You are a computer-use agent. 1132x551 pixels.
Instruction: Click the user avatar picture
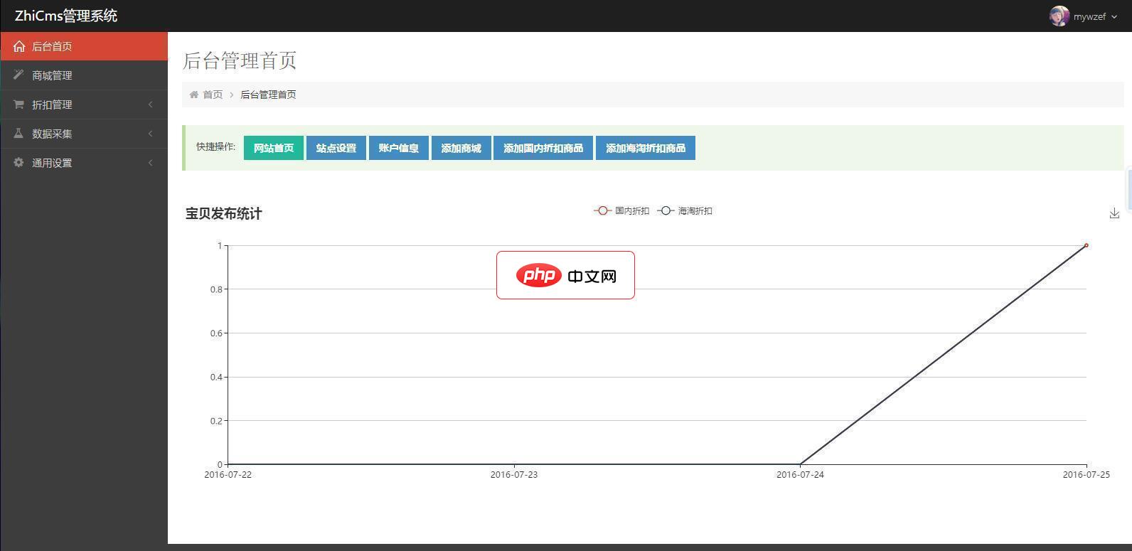(x=1059, y=16)
